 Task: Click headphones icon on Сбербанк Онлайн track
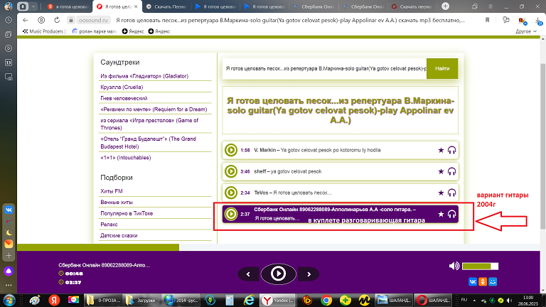[x=451, y=214]
